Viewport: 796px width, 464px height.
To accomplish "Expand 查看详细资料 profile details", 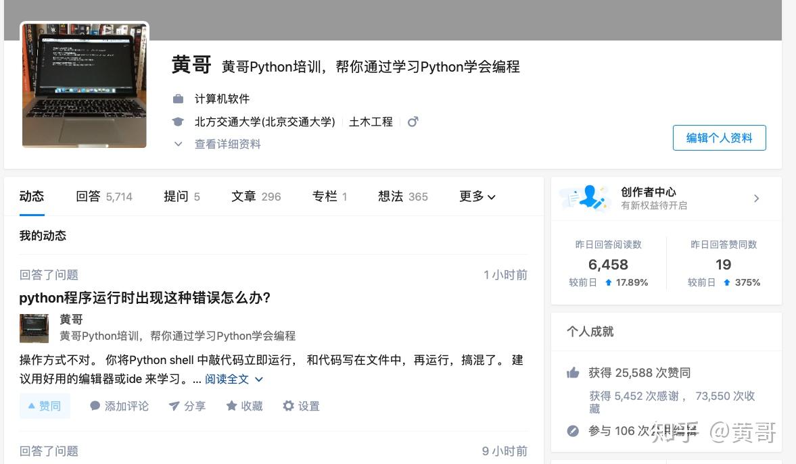I will tap(218, 144).
